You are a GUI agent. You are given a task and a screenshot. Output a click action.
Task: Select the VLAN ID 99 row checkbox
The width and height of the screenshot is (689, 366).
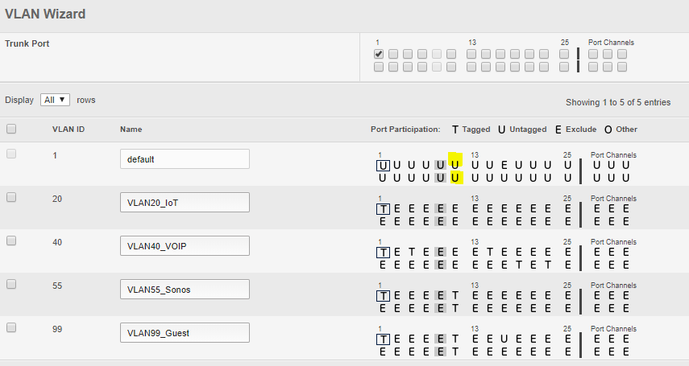tap(11, 327)
